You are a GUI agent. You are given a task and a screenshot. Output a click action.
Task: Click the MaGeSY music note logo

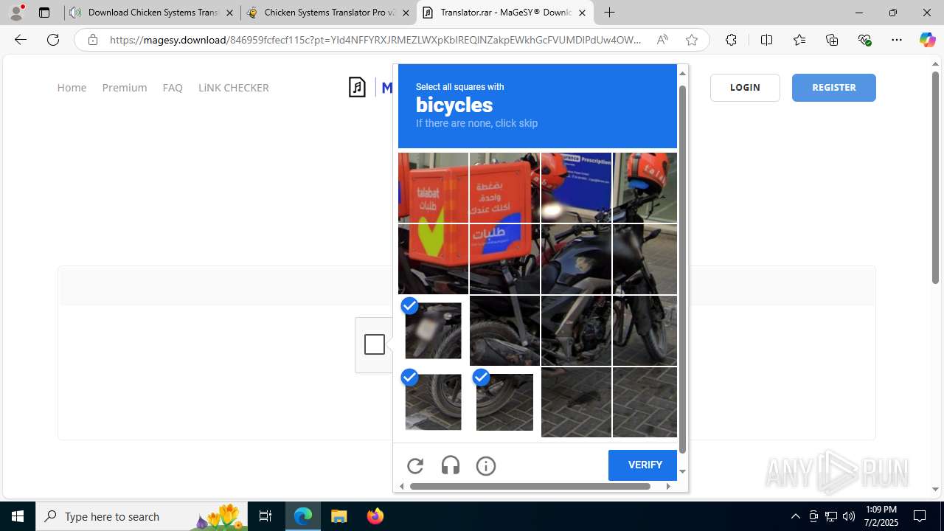358,87
